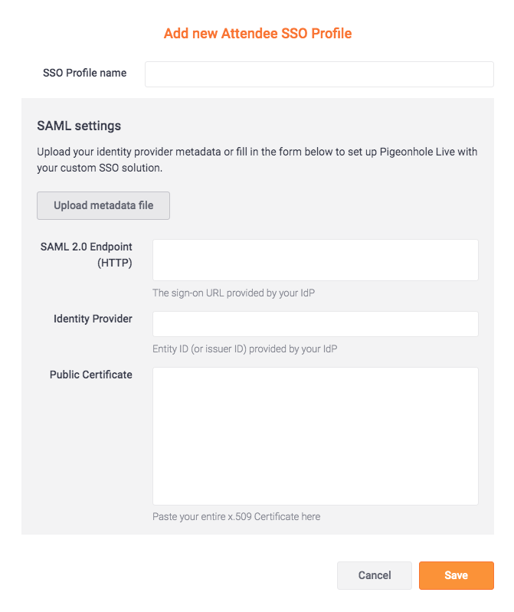This screenshot has width=514, height=612.
Task: Click the Add new Attendee SSO Profile title
Action: pos(257,34)
